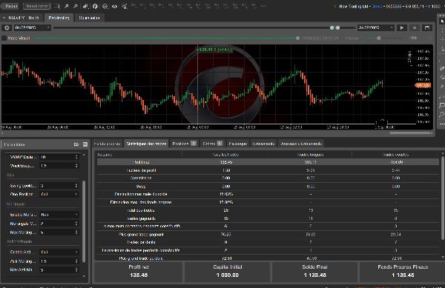This screenshot has height=288, width=445.
Task: Click the orange current price label on chart
Action: pyautogui.click(x=423, y=85)
